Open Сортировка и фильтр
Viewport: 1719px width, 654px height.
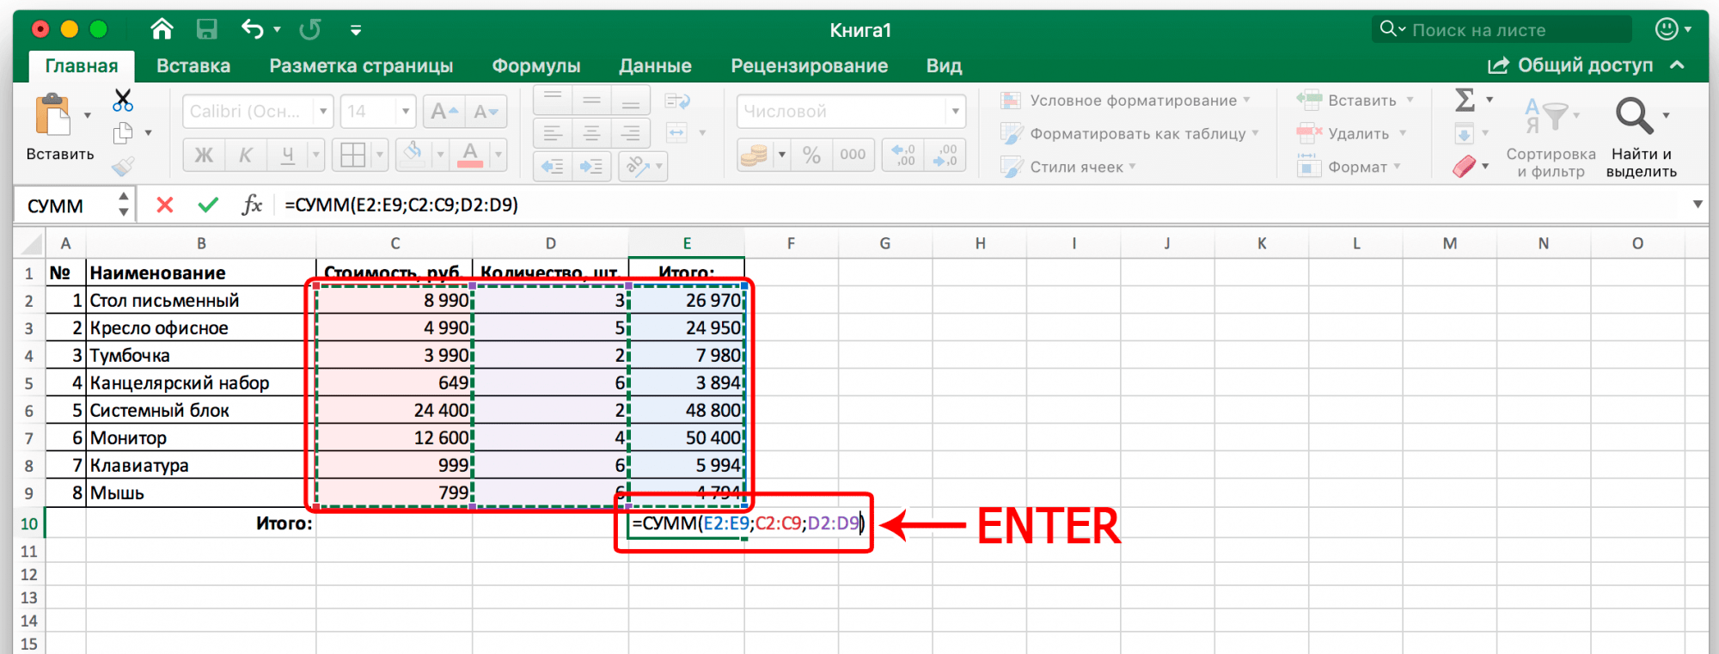1551,138
